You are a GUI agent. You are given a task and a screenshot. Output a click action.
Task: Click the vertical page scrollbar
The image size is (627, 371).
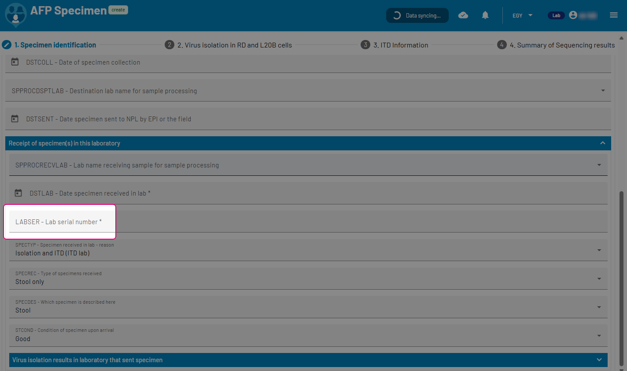621,277
